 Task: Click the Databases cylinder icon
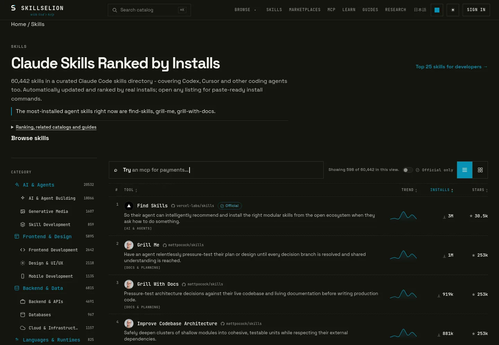(x=23, y=315)
